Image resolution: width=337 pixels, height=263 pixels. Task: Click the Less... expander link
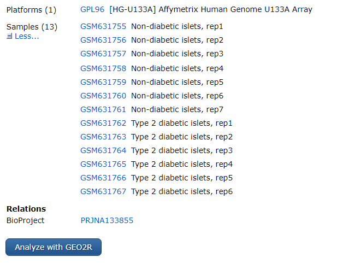point(27,36)
